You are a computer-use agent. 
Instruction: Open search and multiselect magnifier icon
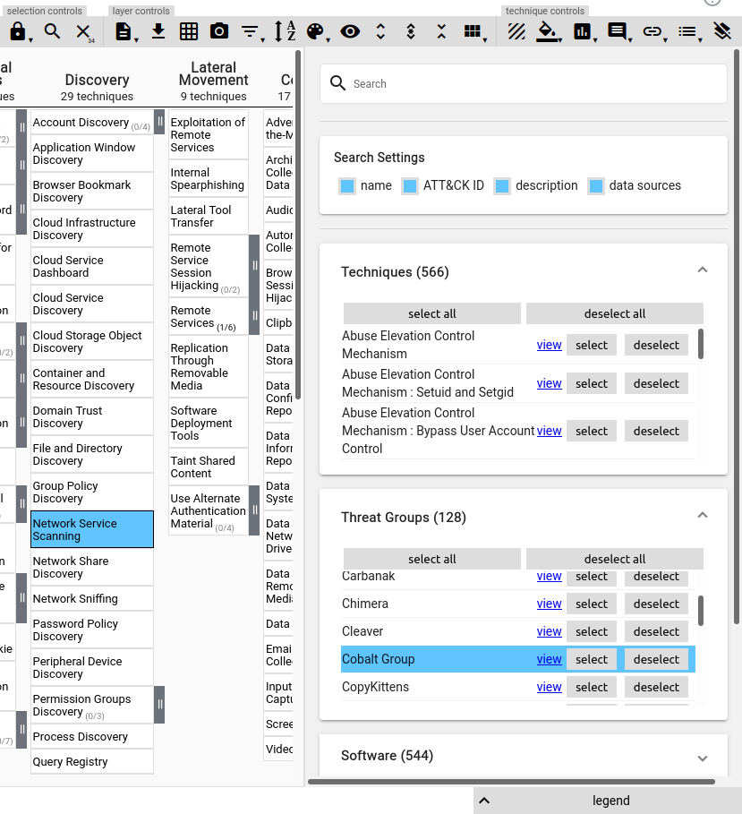tap(52, 31)
